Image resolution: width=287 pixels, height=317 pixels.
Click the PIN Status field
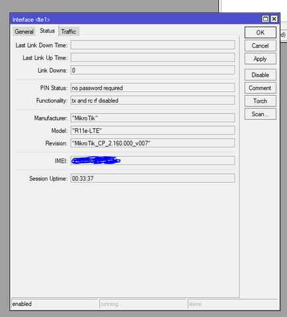pos(153,88)
